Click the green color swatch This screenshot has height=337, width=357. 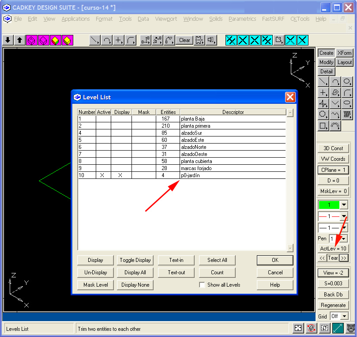pos(329,205)
